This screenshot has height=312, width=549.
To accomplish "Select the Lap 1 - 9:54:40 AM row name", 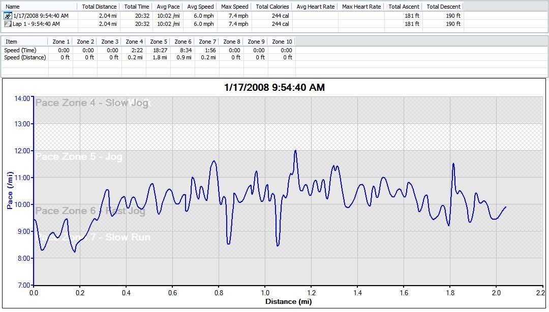I will pos(36,24).
